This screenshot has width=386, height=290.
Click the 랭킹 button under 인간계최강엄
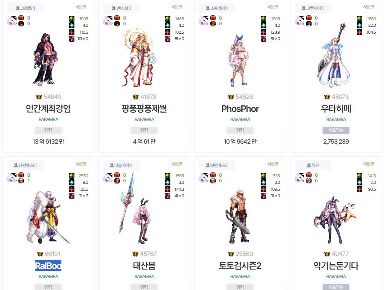pos(48,130)
